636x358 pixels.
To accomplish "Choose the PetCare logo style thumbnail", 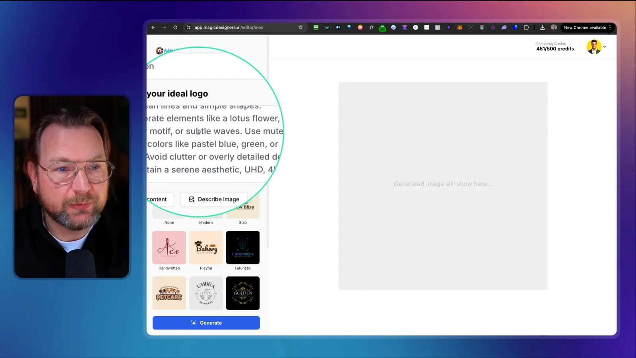I will (x=169, y=293).
